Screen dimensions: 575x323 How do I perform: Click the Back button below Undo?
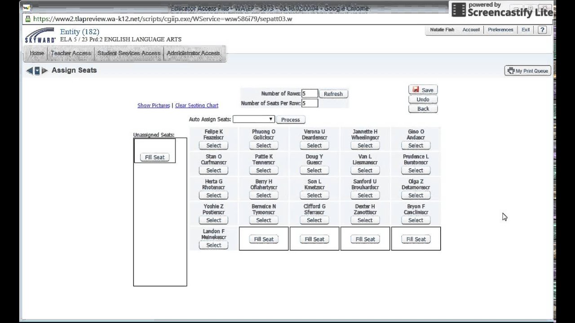tap(423, 109)
